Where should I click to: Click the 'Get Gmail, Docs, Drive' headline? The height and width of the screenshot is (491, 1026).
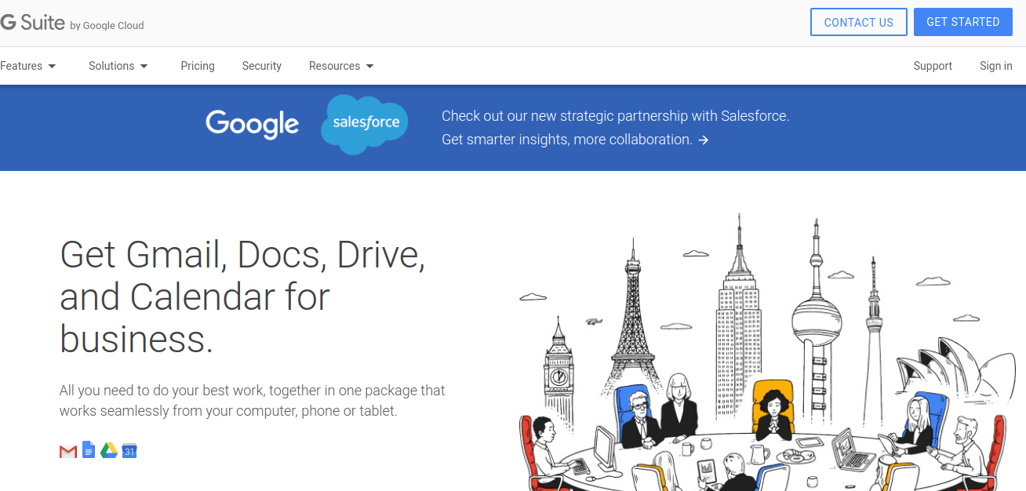coord(242,296)
